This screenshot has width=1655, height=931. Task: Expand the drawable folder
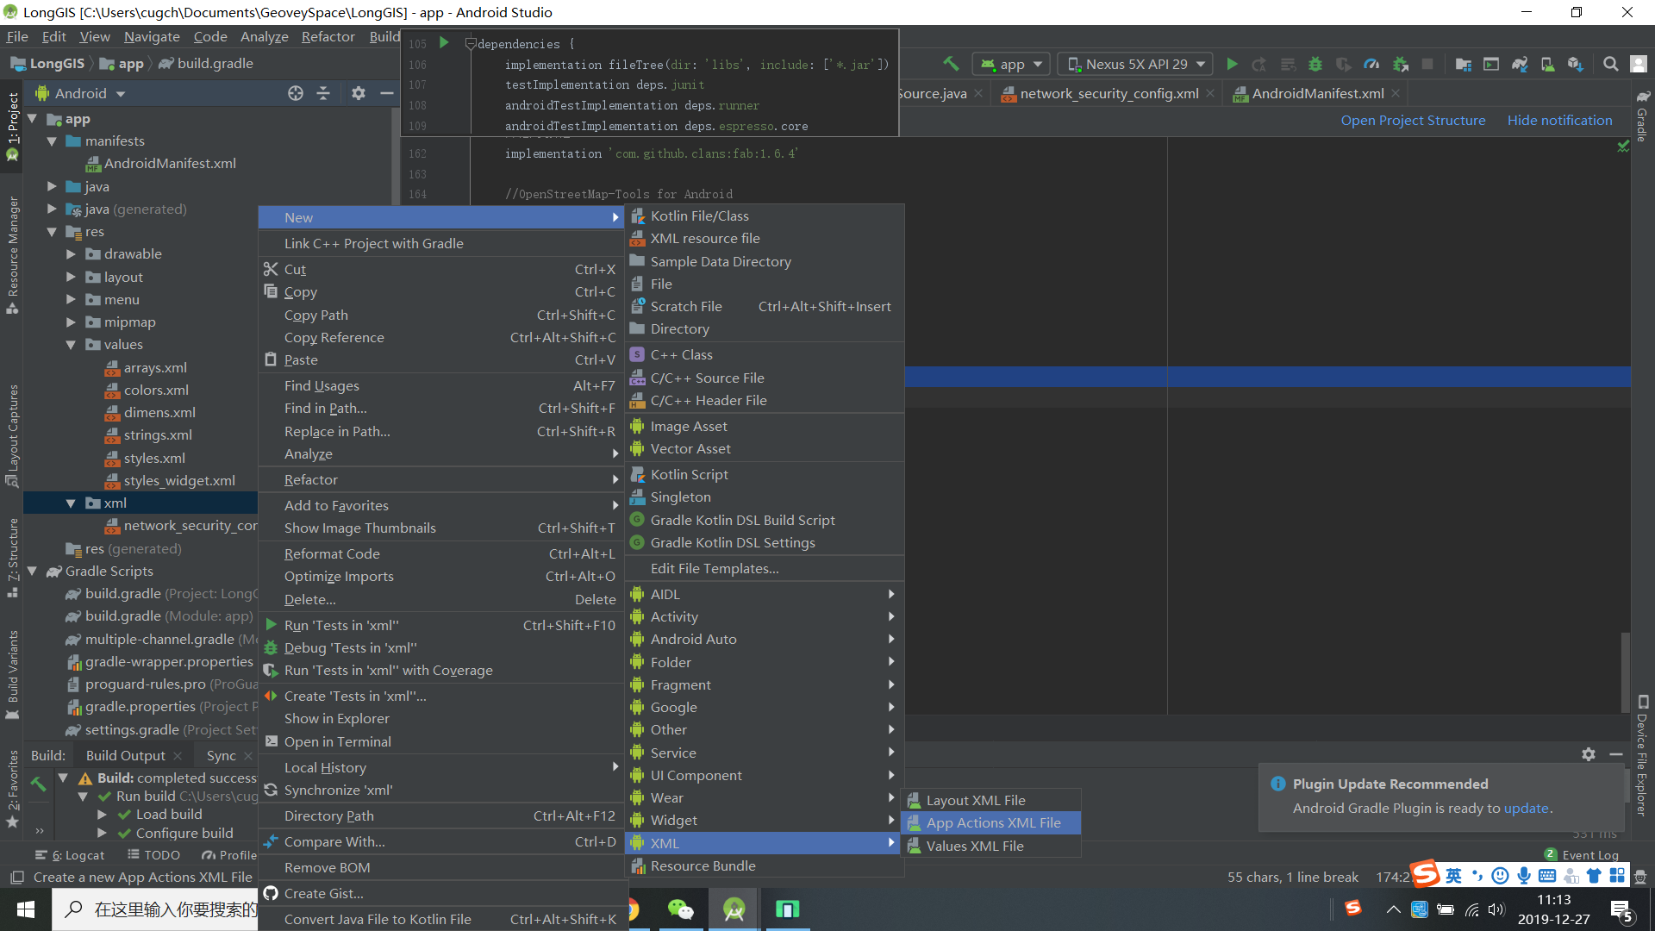[x=71, y=254]
